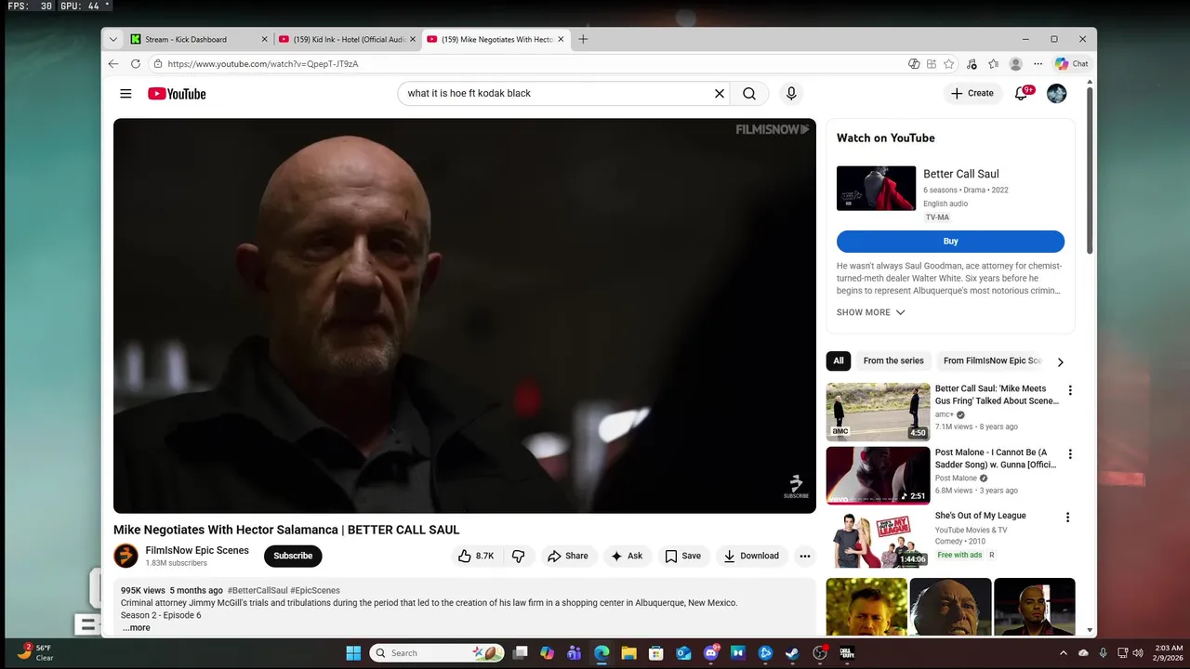Refresh the page in the browser
Image resolution: width=1190 pixels, height=669 pixels.
coord(136,64)
